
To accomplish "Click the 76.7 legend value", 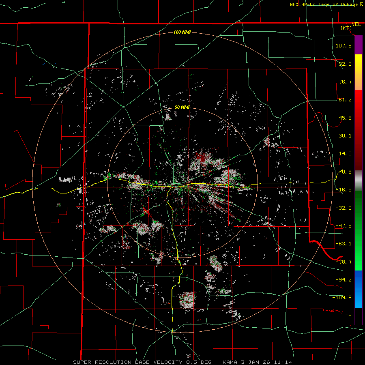I will pos(345,82).
